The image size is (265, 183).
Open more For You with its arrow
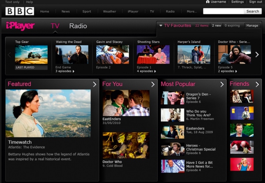click(153, 84)
